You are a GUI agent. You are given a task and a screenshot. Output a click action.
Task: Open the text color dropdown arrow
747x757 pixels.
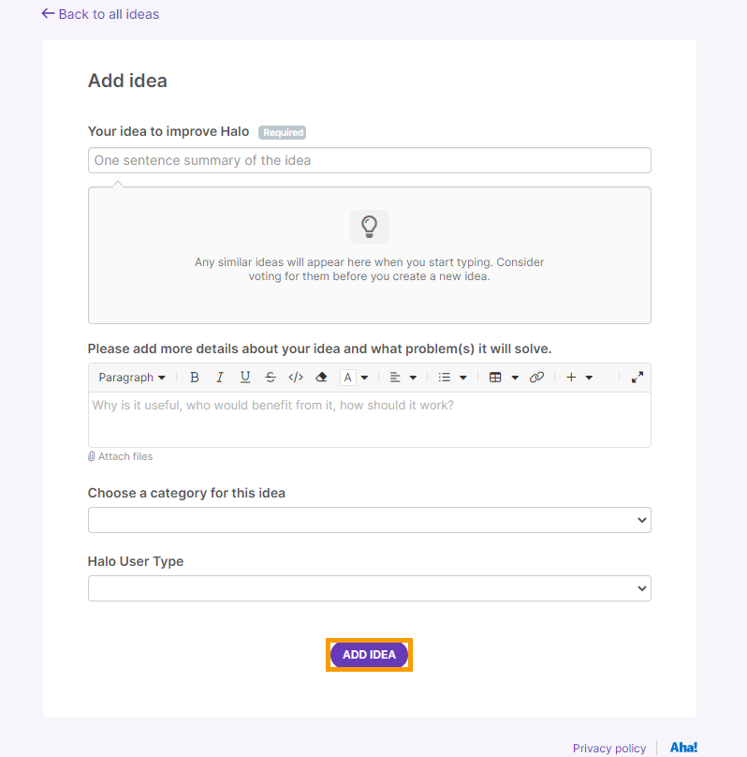click(x=365, y=378)
